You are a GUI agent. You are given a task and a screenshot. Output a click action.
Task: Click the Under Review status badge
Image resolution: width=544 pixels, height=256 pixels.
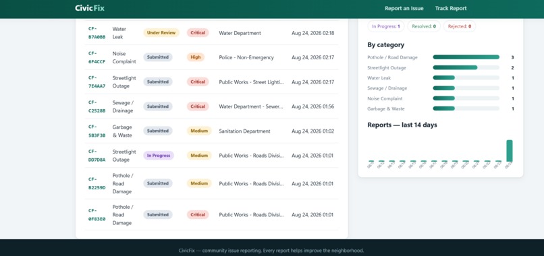coord(161,33)
